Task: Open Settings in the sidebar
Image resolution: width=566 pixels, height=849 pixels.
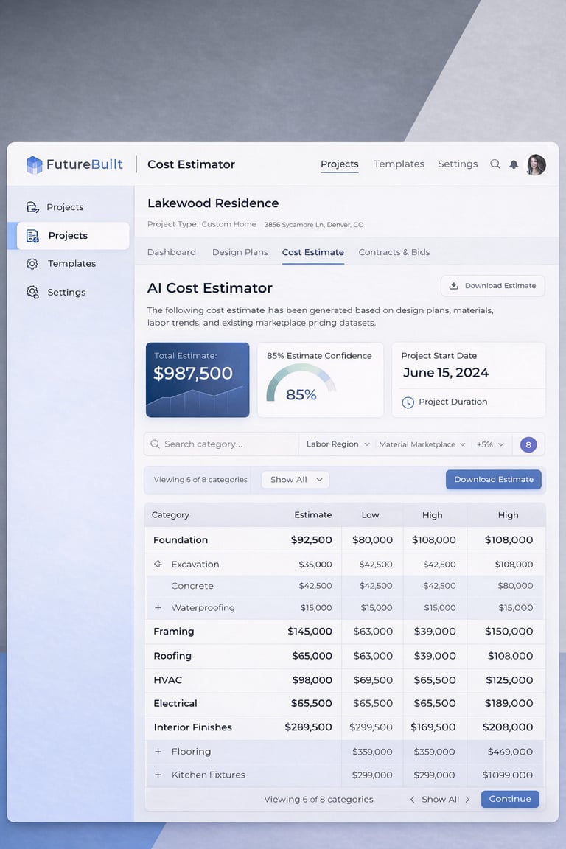Action: pos(66,293)
